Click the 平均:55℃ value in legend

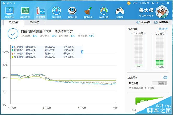pos(68,57)
